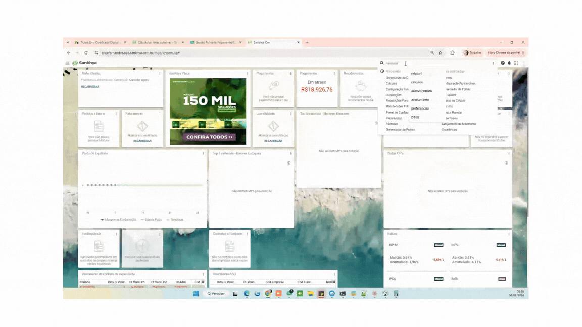Open Faturamento card options menu
The width and height of the screenshot is (582, 327).
tap(160, 114)
